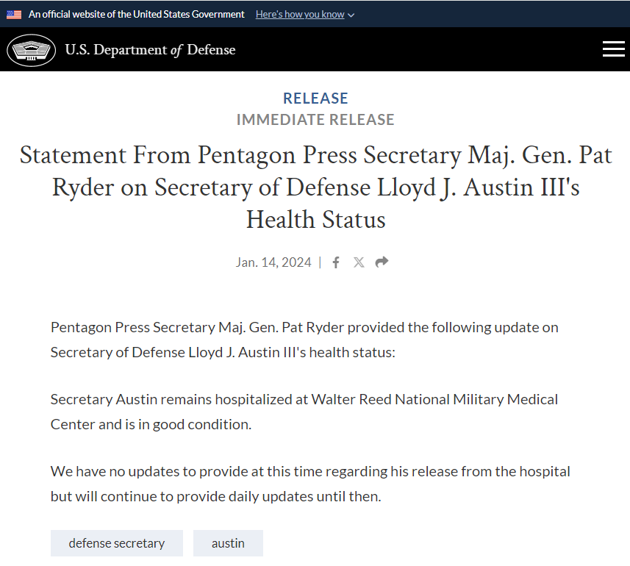Share the release on X

pos(359,262)
